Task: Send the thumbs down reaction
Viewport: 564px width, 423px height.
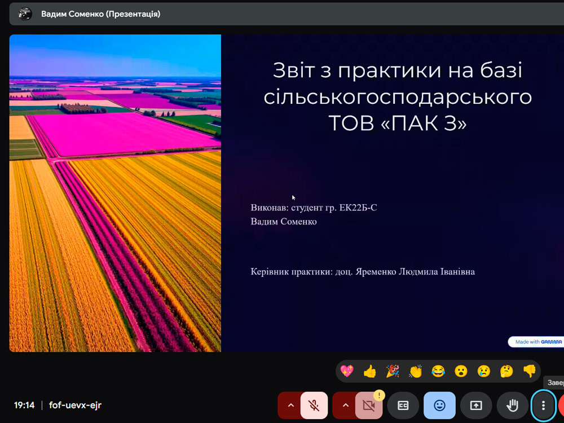Action: (x=529, y=371)
